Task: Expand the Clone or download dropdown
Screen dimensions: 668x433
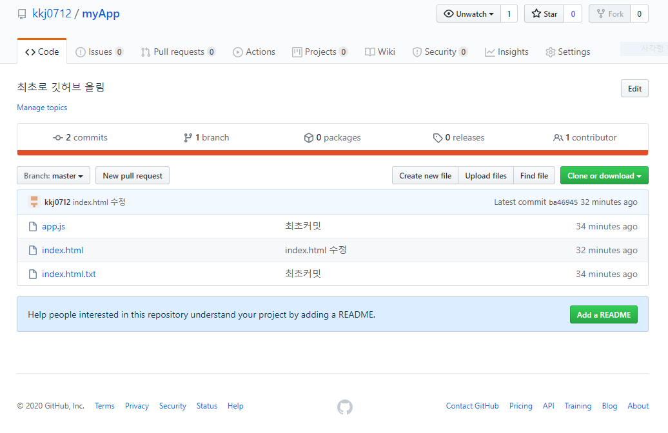Action: 604,175
